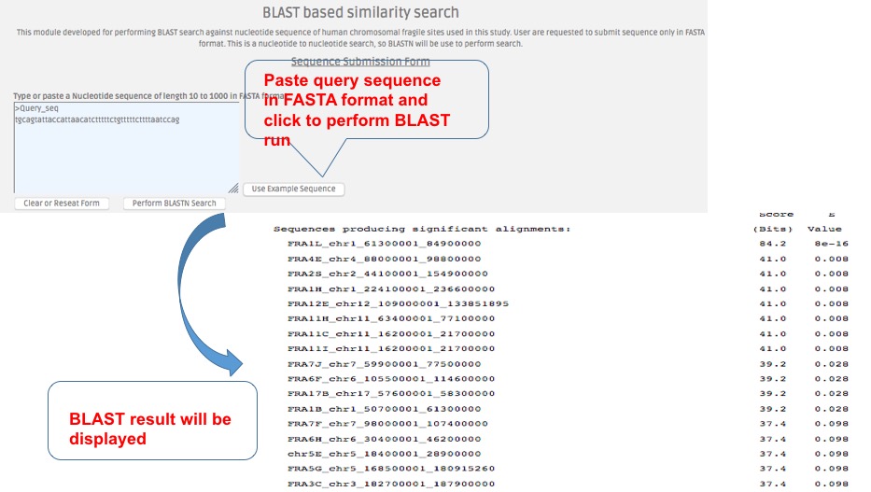Open the FRA4E_chr4_88000001_98800000 alignment
Viewport: 871px width, 492px height.
[384, 259]
